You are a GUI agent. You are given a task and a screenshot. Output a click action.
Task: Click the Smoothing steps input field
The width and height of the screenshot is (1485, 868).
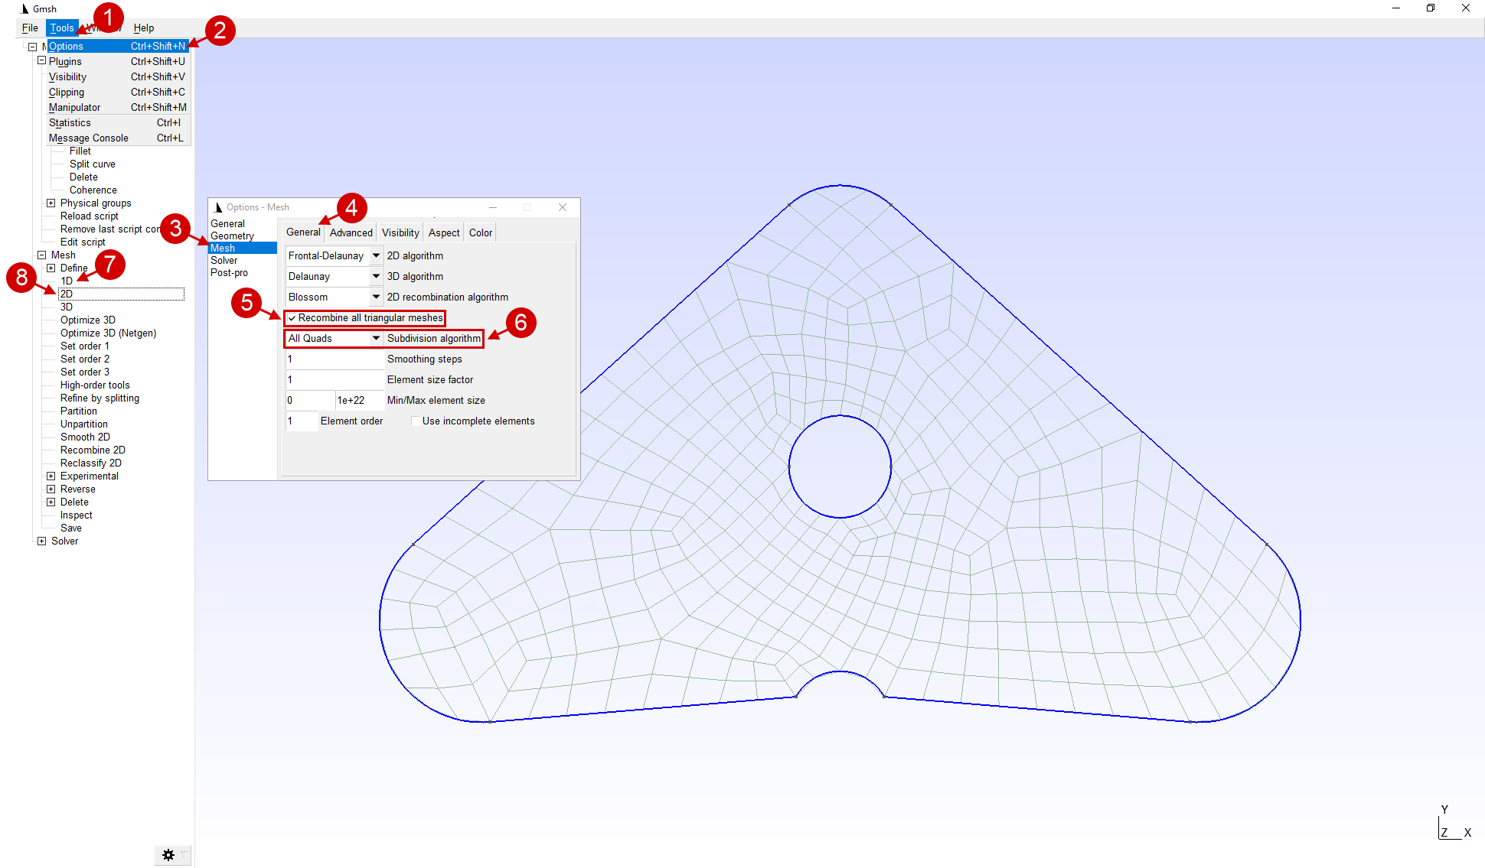pos(334,359)
